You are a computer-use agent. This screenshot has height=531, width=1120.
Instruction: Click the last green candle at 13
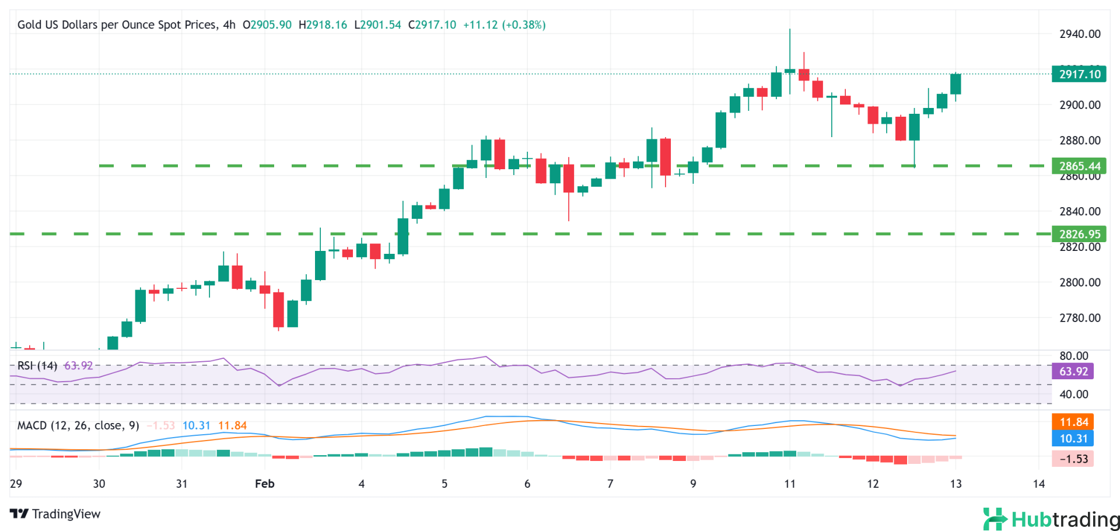click(x=956, y=84)
